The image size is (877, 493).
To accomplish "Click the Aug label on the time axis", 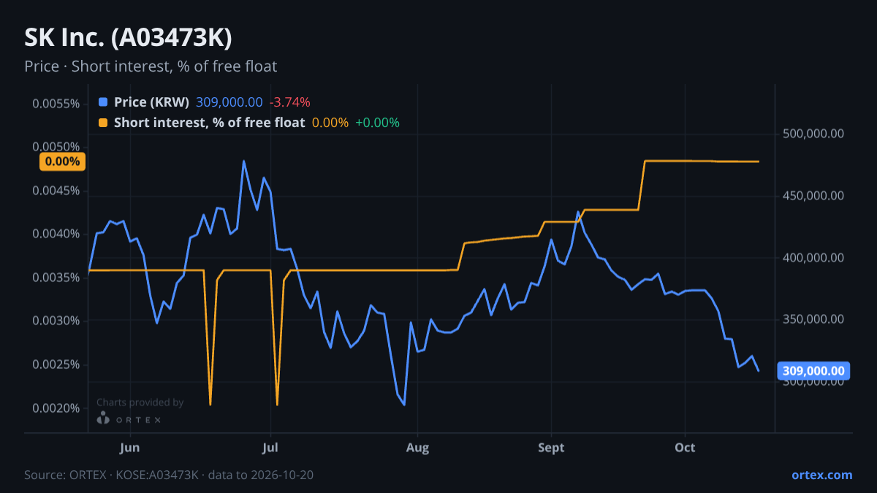I will tap(417, 448).
